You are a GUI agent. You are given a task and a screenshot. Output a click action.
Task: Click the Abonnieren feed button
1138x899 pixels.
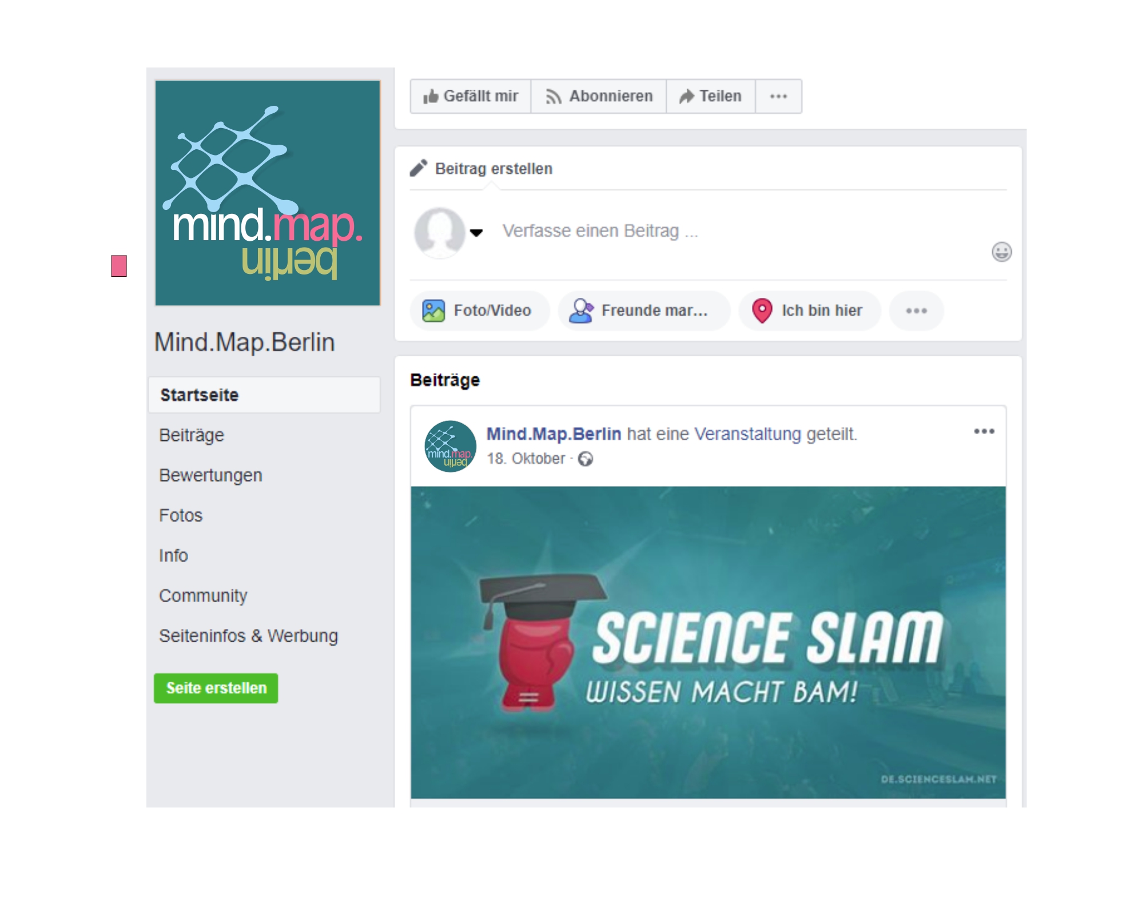598,96
